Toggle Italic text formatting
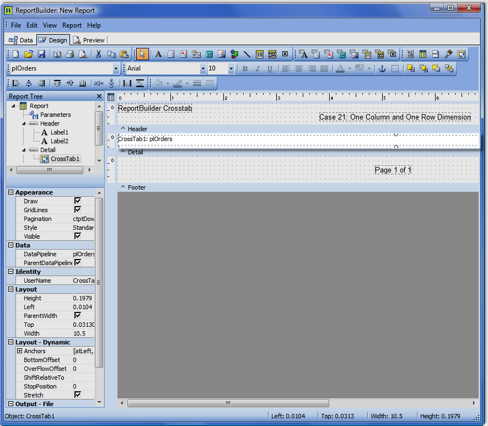488x426 pixels. (x=258, y=68)
